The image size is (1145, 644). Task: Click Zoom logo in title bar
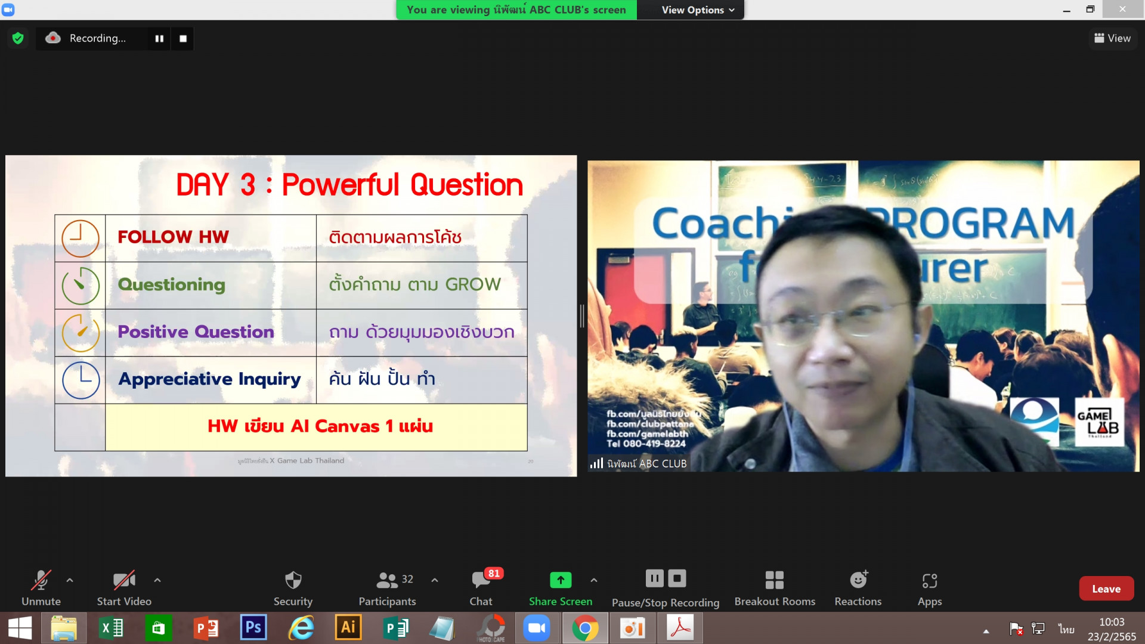(8, 10)
